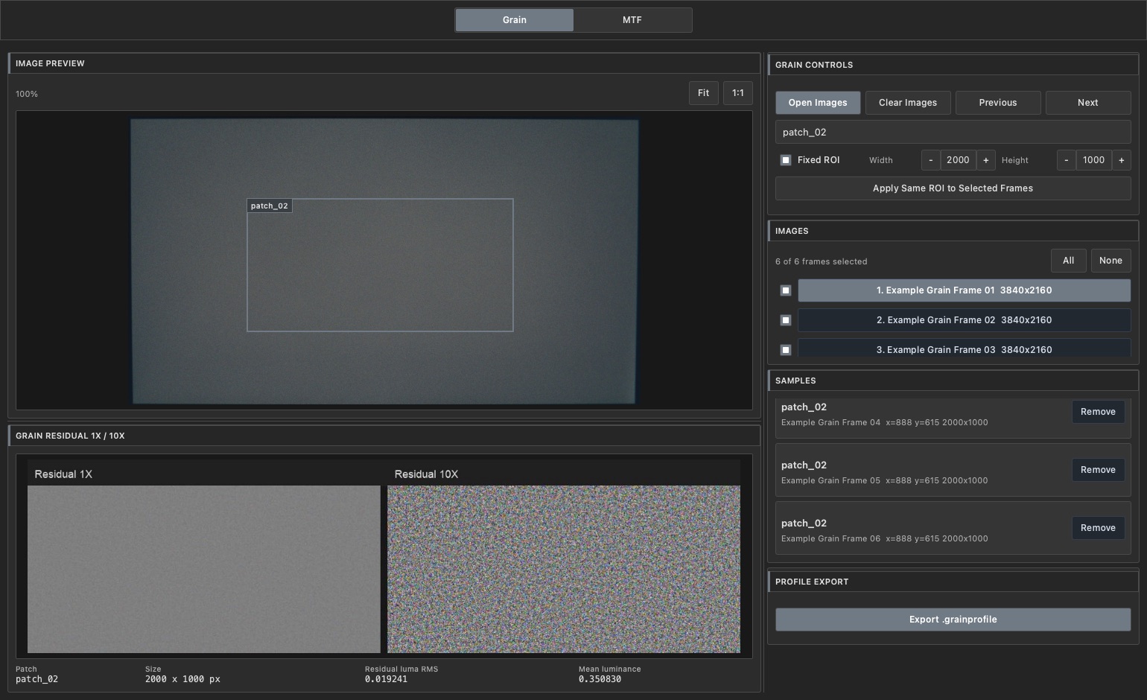
Task: Click the Frame 06 sample coordinates text
Action: point(885,538)
